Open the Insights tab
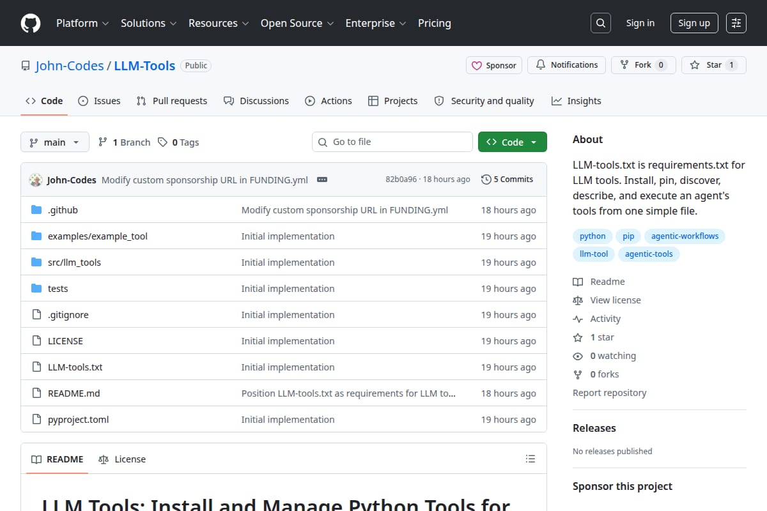The width and height of the screenshot is (767, 511). (577, 101)
